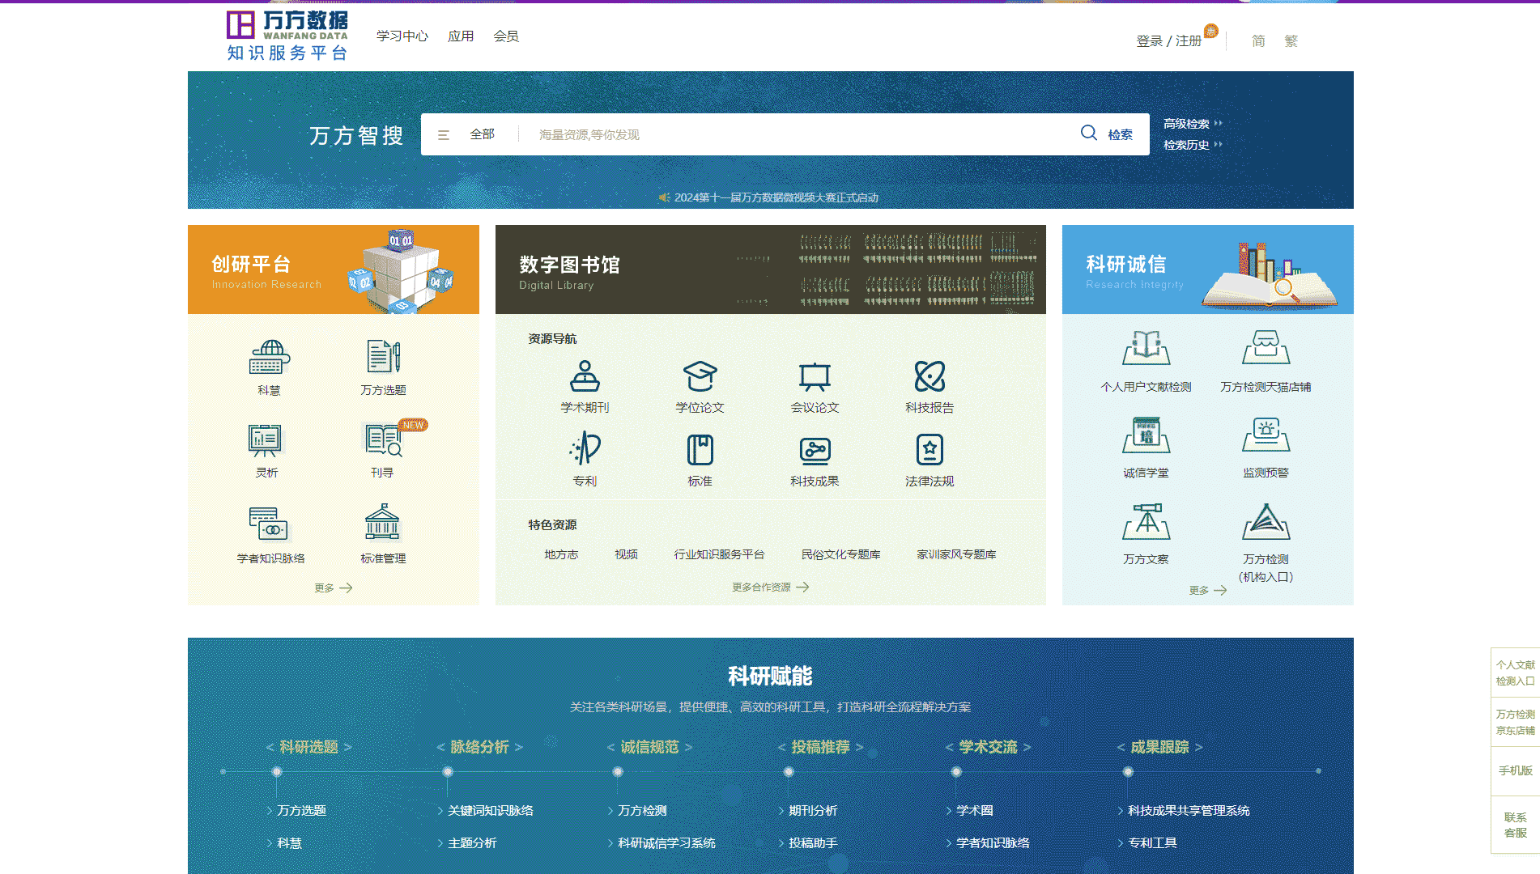Viewport: 1540px width, 874px height.
Task: Open 民俗文化专题库 link
Action: coord(840,554)
